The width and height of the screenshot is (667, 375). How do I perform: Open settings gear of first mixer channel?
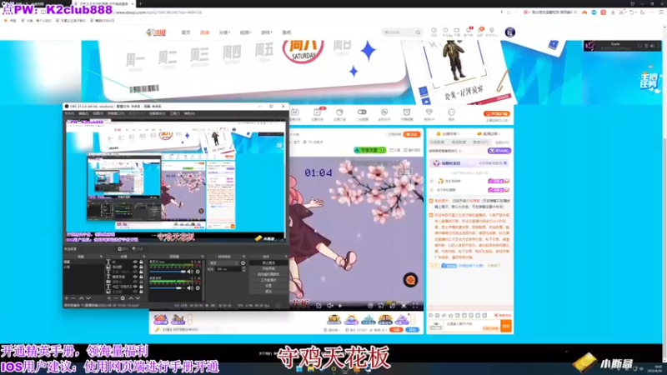198,272
